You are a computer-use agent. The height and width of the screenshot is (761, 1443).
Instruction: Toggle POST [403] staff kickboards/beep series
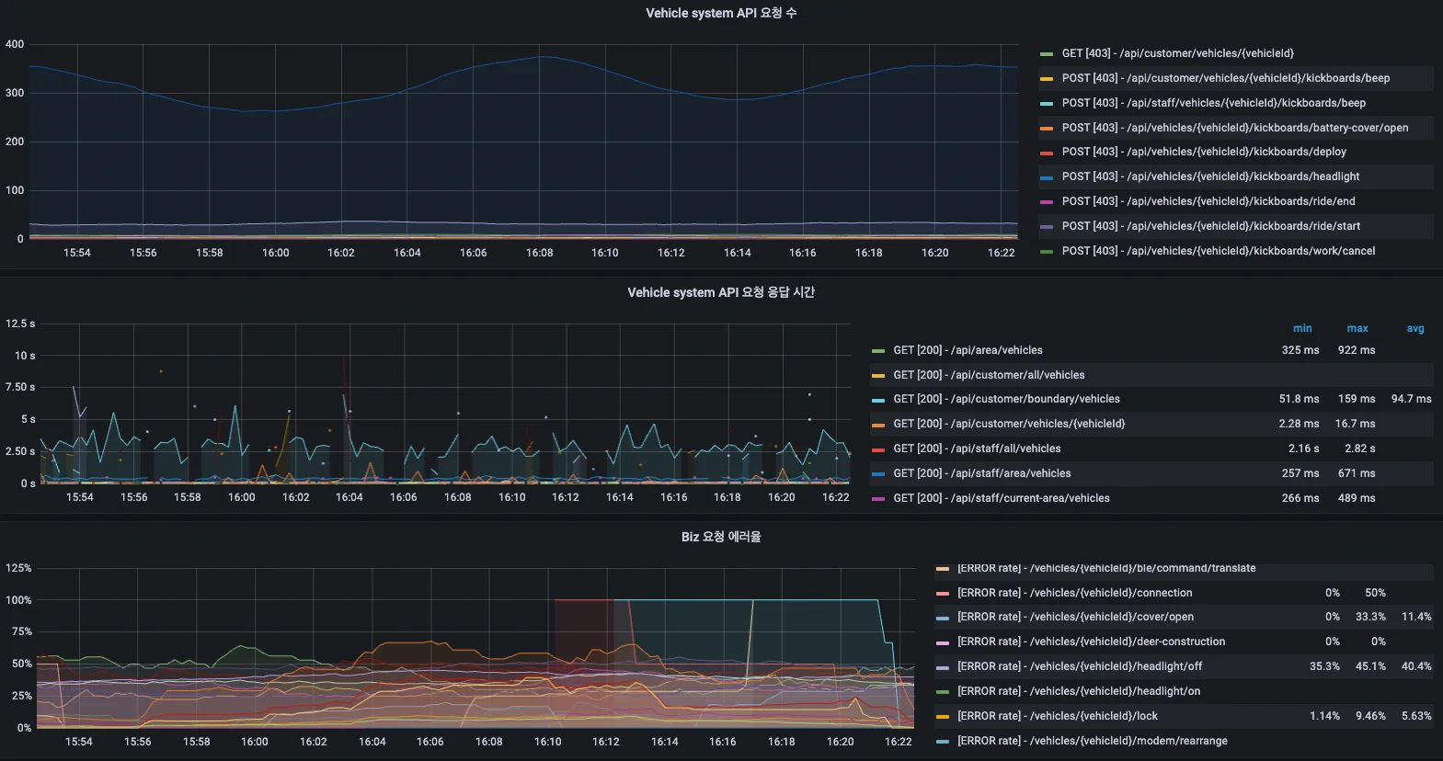point(1213,103)
